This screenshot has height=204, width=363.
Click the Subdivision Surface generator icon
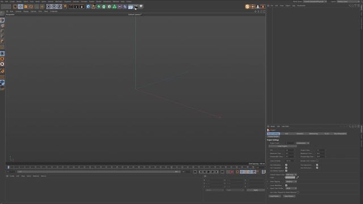click(99, 7)
